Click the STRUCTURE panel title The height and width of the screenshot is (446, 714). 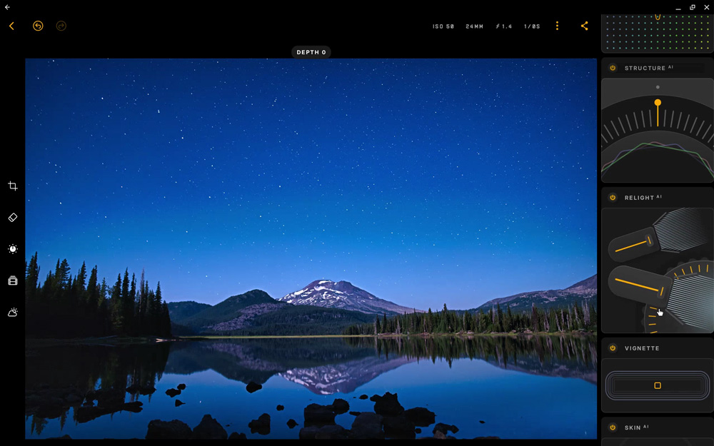[x=645, y=69]
